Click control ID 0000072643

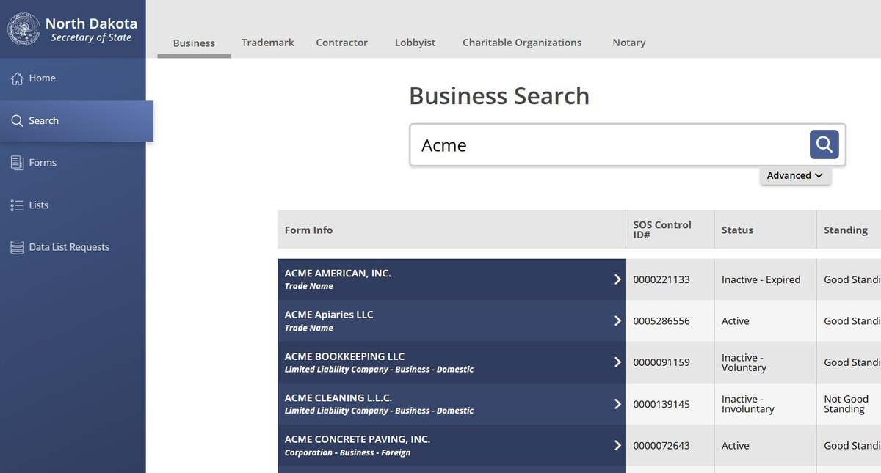pos(661,445)
